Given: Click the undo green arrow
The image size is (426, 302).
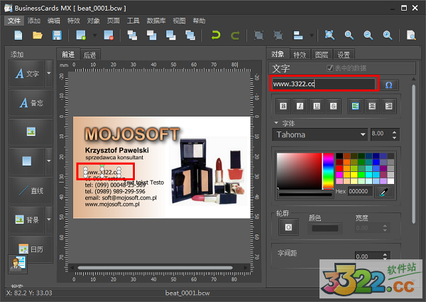Looking at the screenshot, I should tap(216, 36).
